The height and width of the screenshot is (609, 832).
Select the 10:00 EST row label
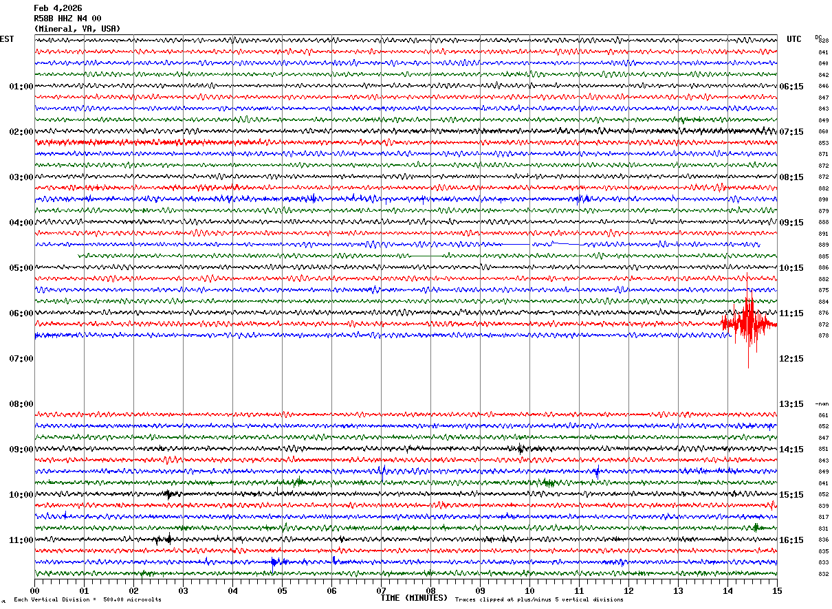click(21, 495)
